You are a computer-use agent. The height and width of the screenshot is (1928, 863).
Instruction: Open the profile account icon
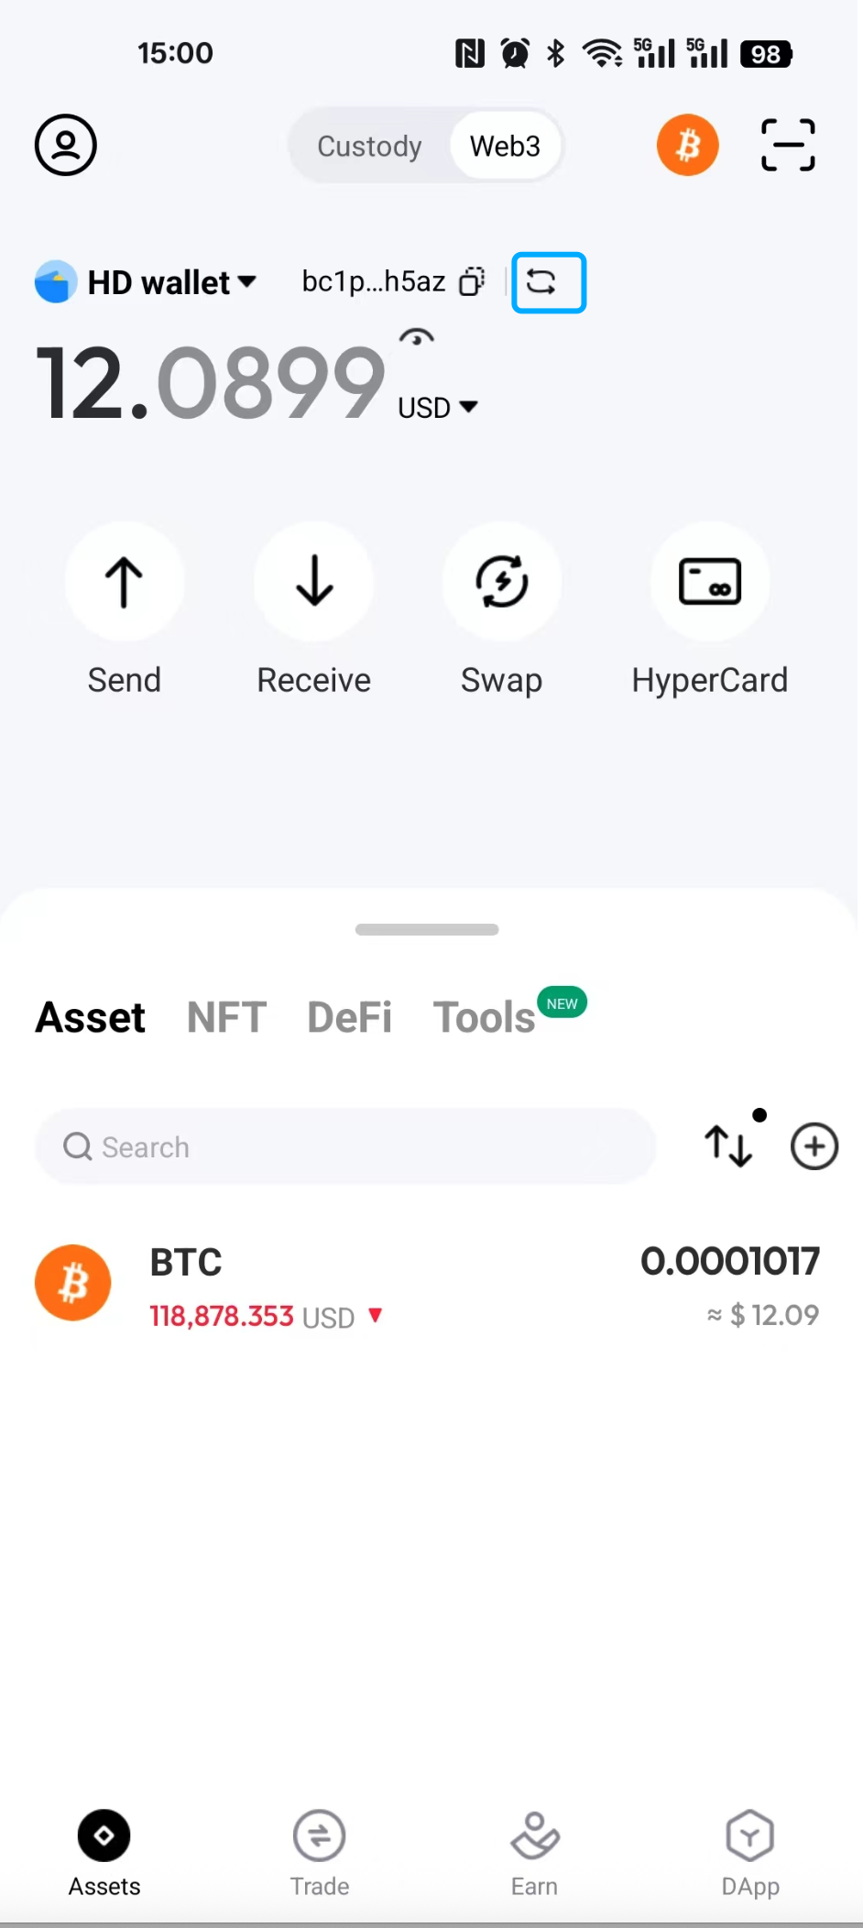point(66,145)
